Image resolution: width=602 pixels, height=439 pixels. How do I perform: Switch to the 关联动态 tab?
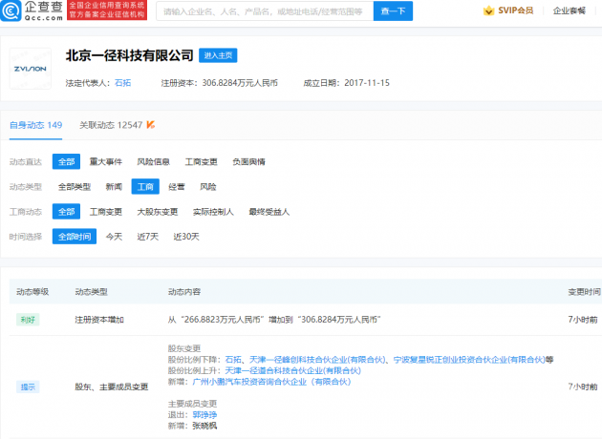110,125
